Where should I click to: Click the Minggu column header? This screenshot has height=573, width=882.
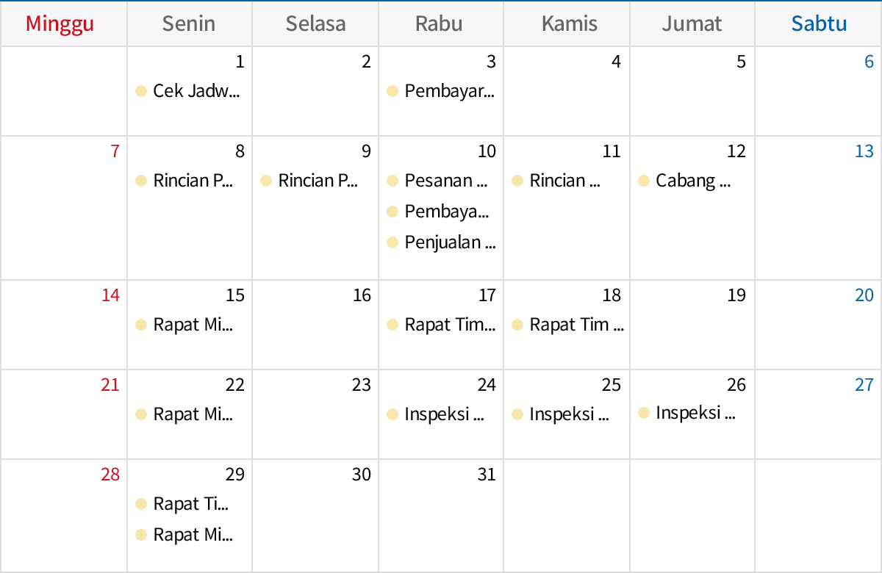point(60,24)
